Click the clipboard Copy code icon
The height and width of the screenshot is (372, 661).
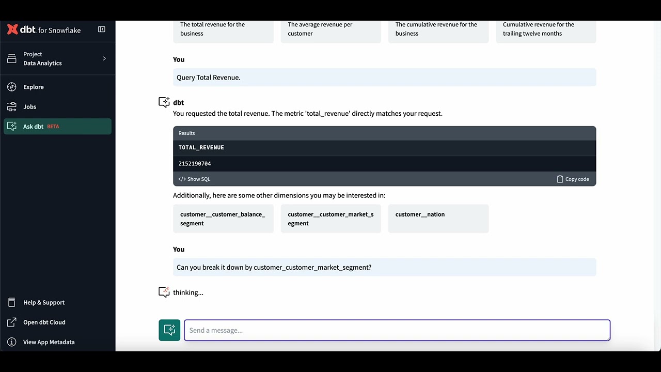point(560,179)
